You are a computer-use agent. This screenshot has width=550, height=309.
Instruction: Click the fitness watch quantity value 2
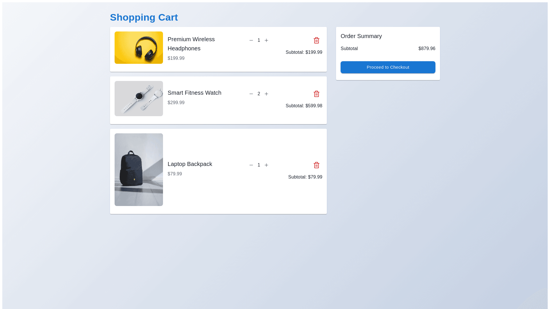[259, 94]
